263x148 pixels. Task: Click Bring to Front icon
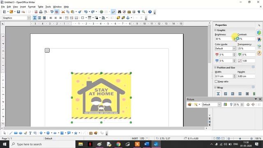pos(118,18)
